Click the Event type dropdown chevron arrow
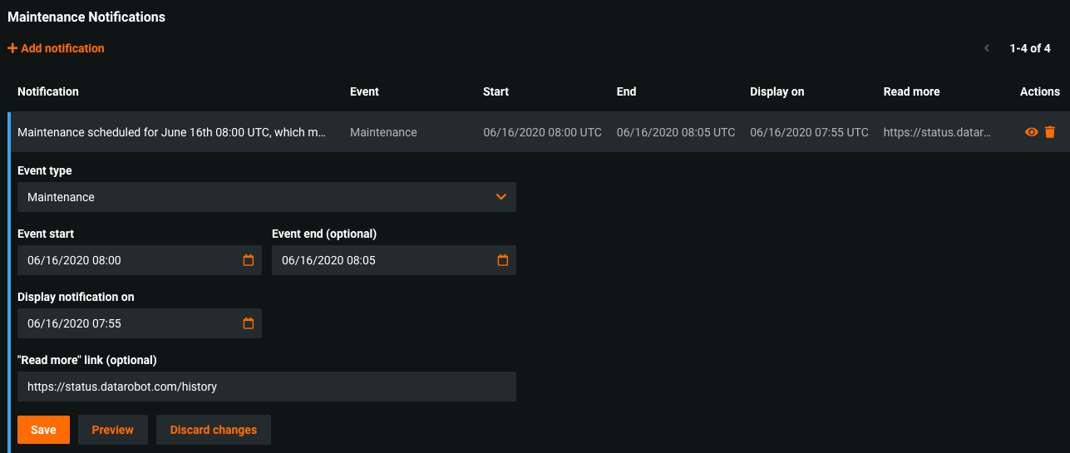 (500, 197)
